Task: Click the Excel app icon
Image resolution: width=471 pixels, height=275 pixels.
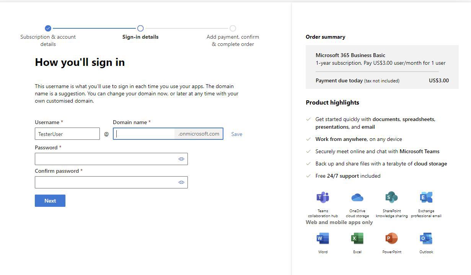Action: point(357,238)
